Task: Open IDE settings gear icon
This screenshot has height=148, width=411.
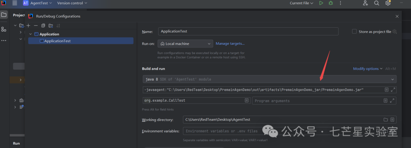Action: click(x=388, y=3)
